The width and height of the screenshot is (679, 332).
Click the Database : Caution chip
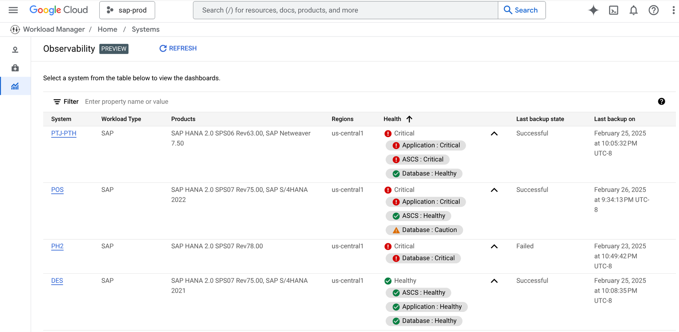point(424,230)
